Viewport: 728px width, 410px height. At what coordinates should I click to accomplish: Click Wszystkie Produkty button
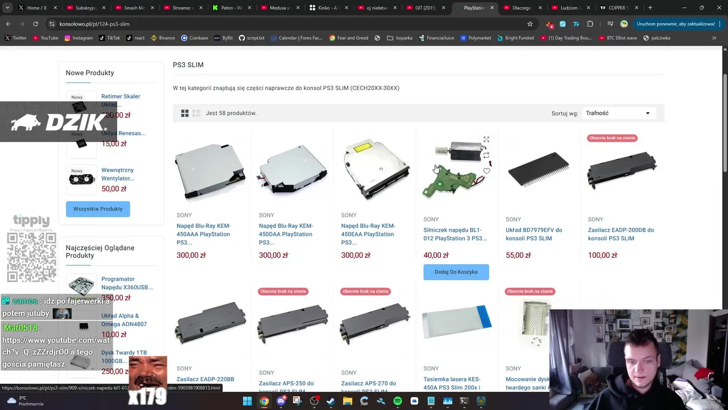pyautogui.click(x=98, y=209)
